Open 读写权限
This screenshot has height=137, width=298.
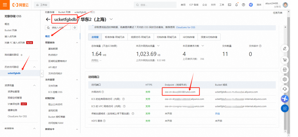tap(53, 111)
